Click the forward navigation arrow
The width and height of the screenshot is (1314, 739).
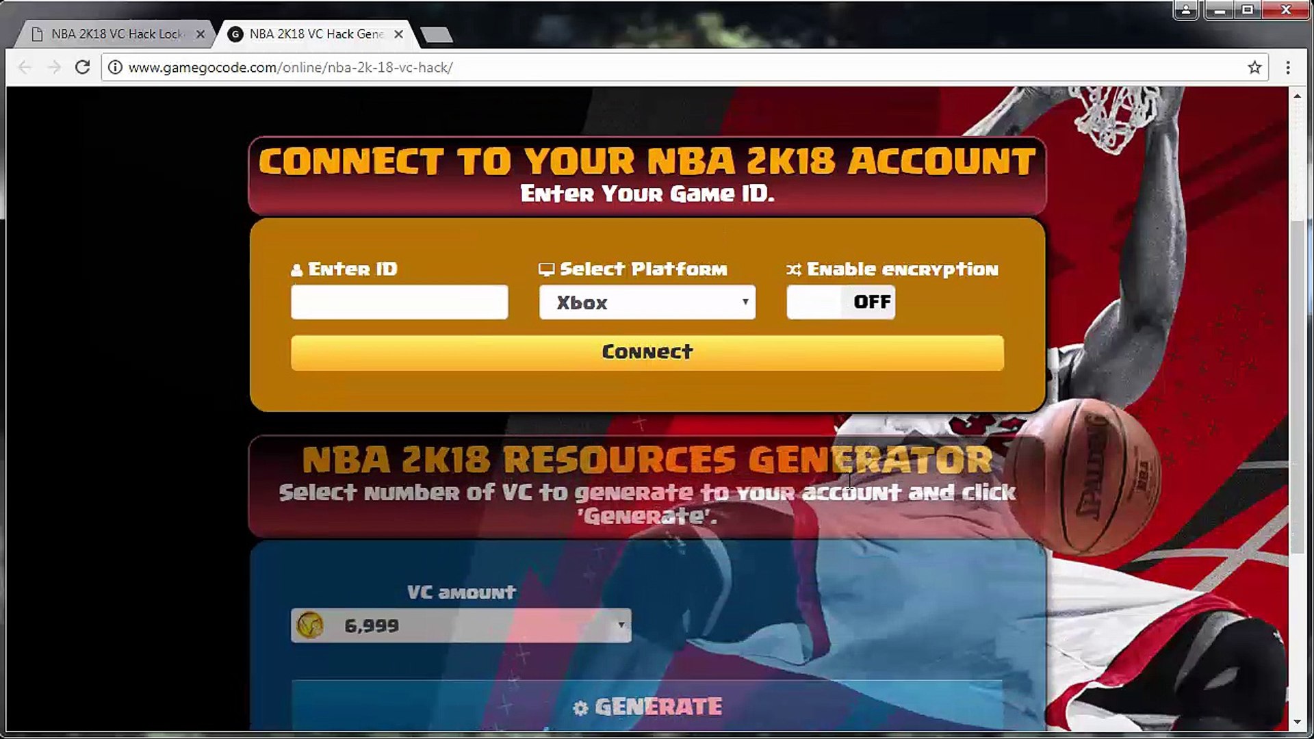click(54, 67)
